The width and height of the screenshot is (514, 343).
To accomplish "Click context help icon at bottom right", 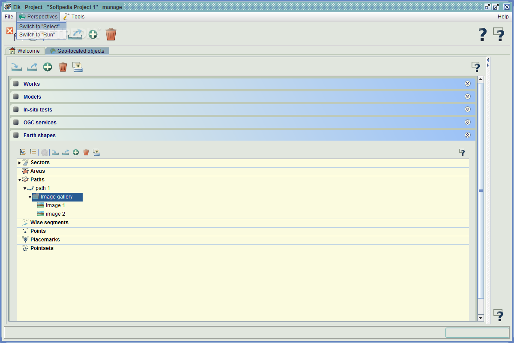I will pos(498,315).
